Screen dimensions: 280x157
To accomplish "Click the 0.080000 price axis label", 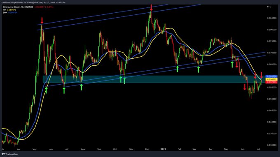I will (271, 30).
